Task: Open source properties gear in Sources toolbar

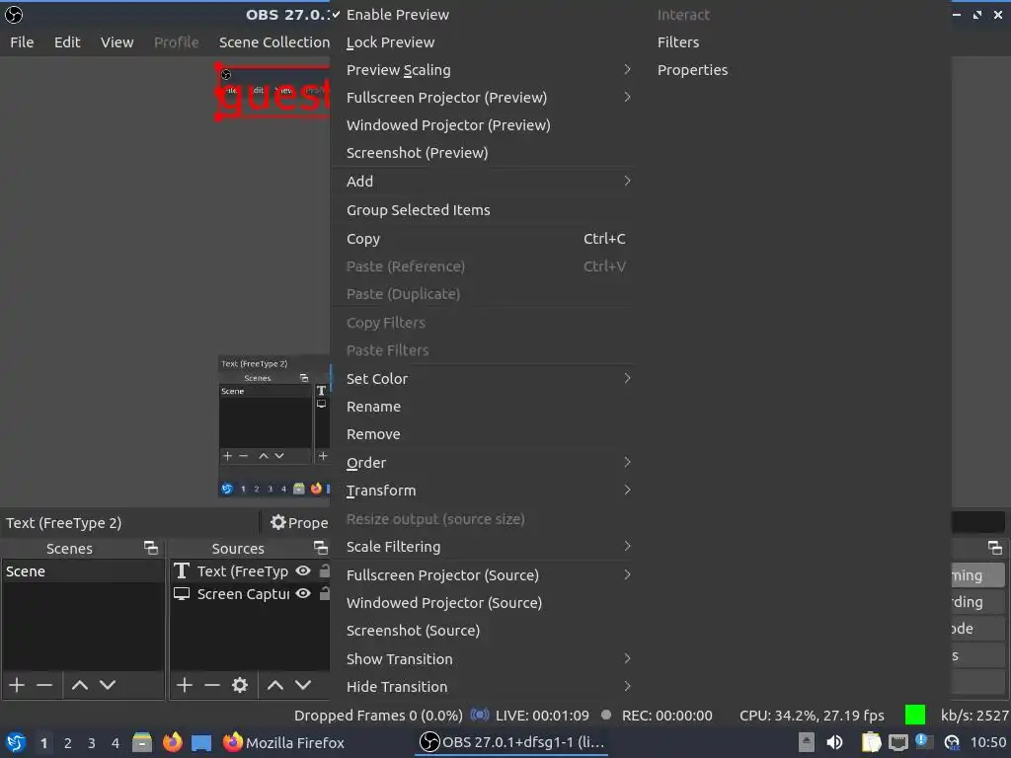Action: pyautogui.click(x=240, y=685)
